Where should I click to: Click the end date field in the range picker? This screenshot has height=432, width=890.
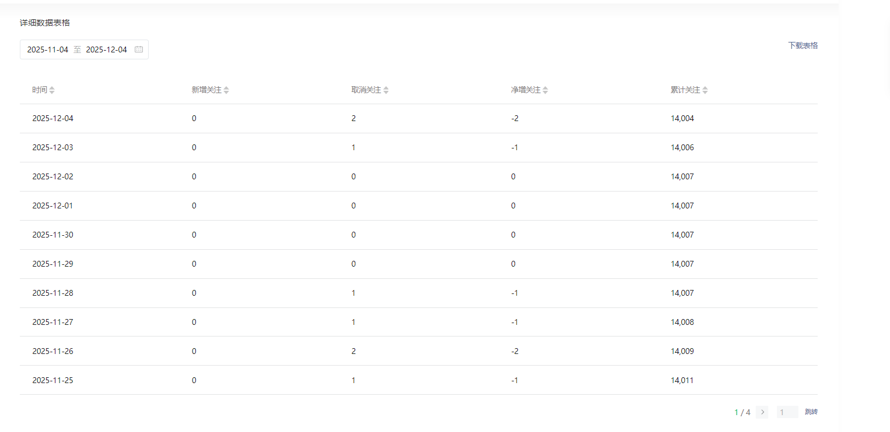point(106,49)
